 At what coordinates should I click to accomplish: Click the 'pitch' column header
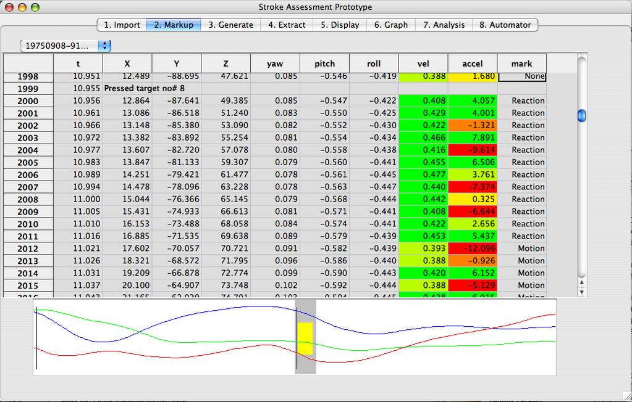[x=324, y=64]
